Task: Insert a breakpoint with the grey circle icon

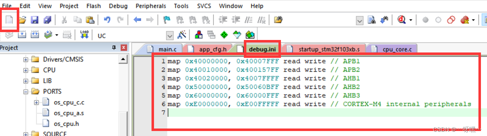Action: (425, 20)
